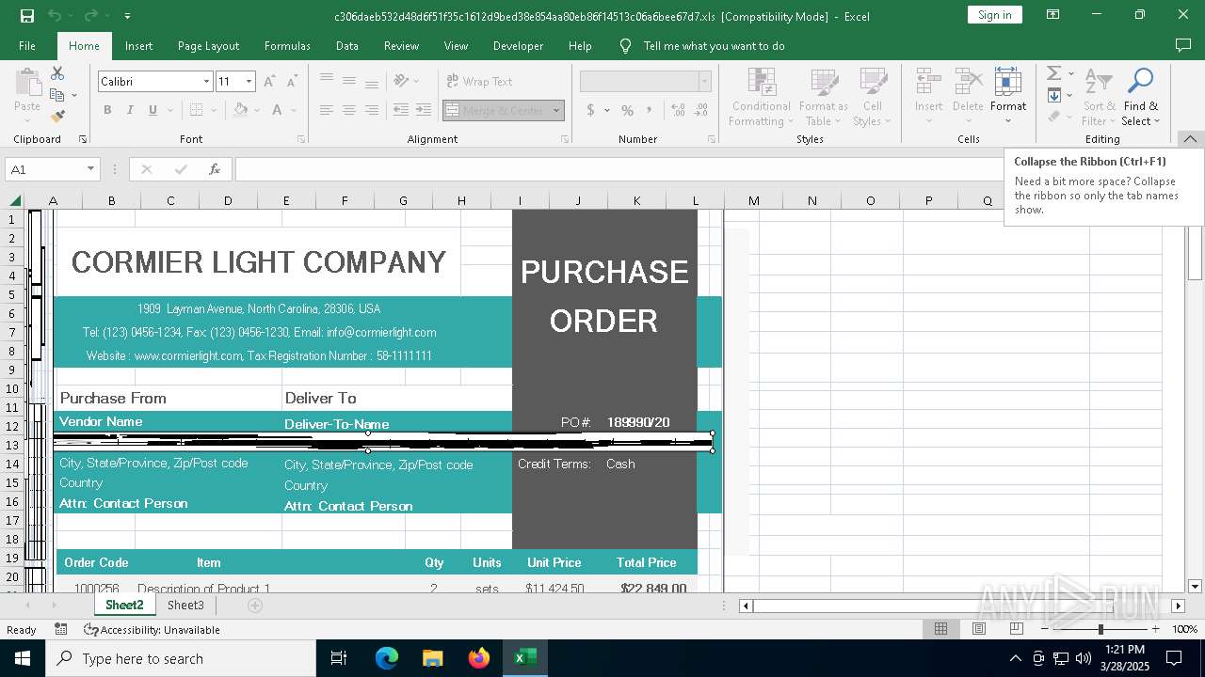Open the File menu
1205x677 pixels.
27,46
